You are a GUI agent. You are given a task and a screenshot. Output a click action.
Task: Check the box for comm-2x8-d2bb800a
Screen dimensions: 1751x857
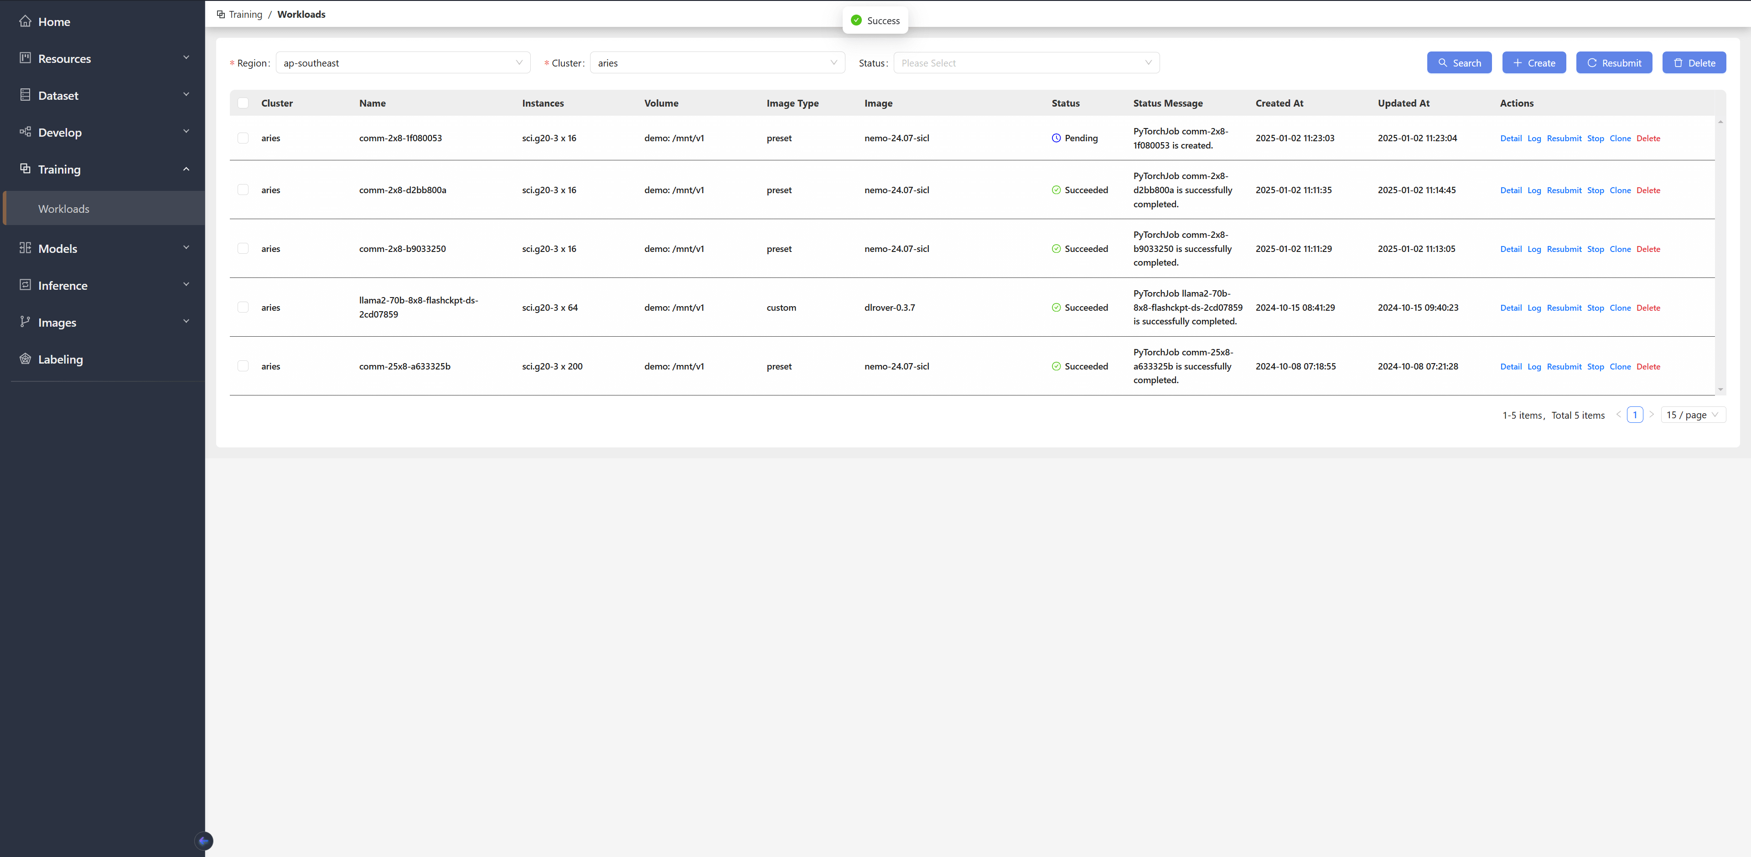(243, 190)
